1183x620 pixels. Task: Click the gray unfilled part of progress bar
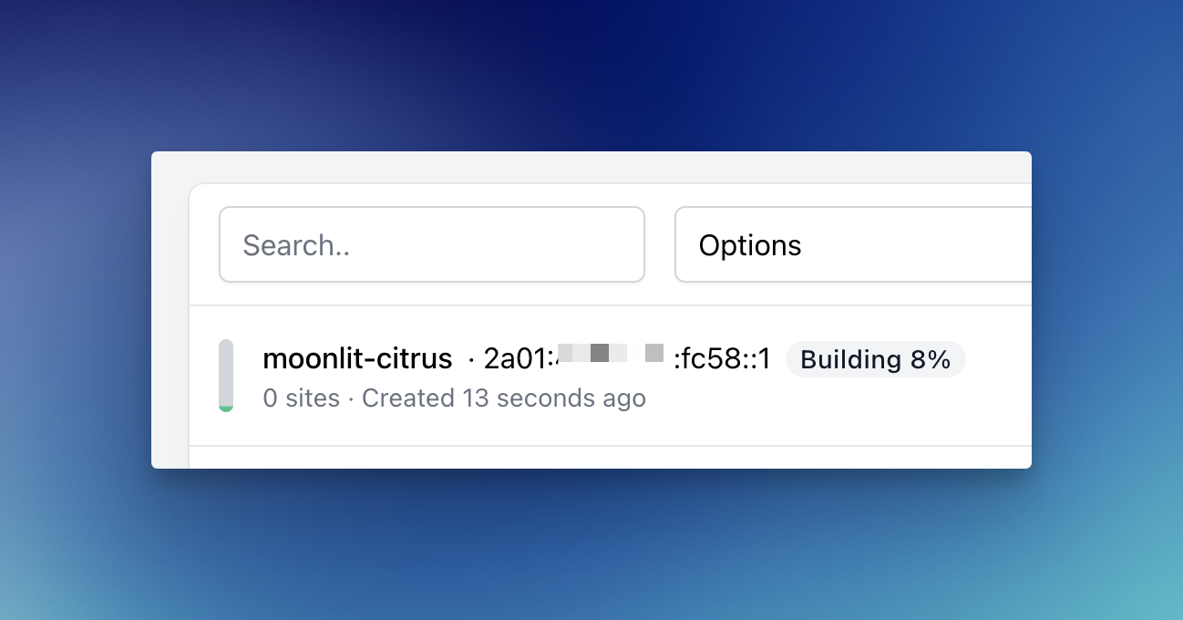pos(226,373)
